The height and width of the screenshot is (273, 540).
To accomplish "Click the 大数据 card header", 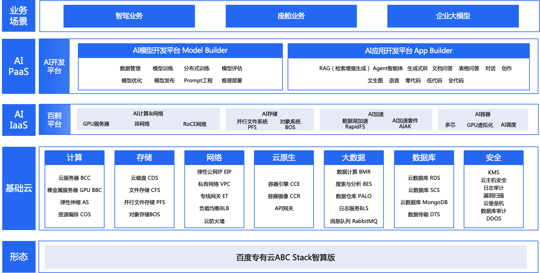I will [354, 158].
